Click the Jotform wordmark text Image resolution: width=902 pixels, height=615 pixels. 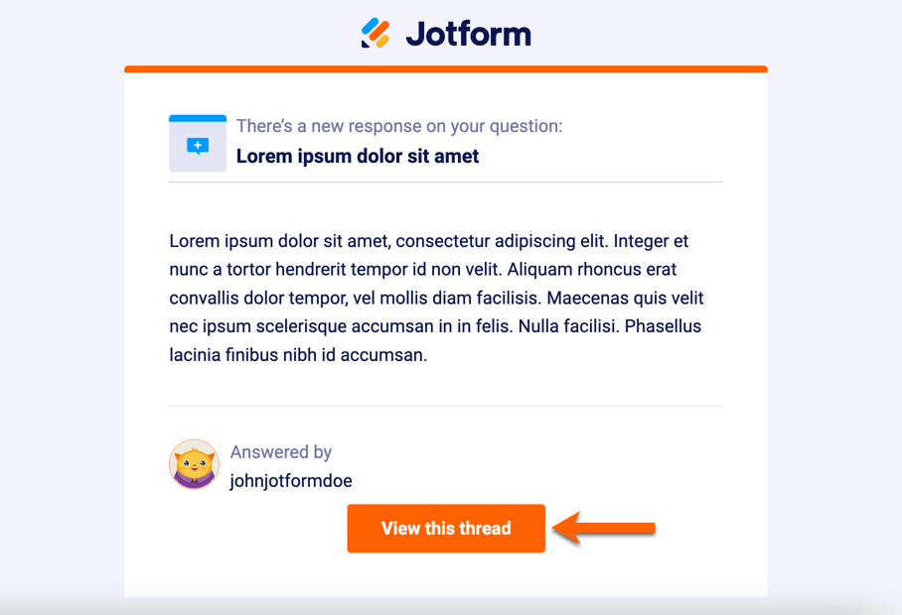(471, 33)
